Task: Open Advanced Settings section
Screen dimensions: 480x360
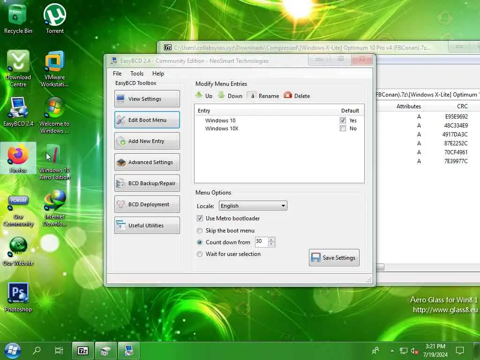Action: 147,162
